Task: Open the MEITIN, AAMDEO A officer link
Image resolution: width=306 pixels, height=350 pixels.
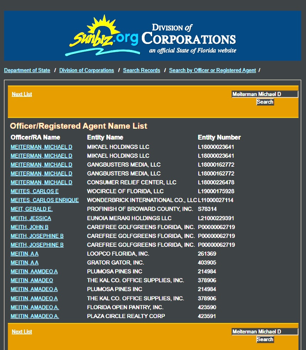Action: [x=34, y=271]
